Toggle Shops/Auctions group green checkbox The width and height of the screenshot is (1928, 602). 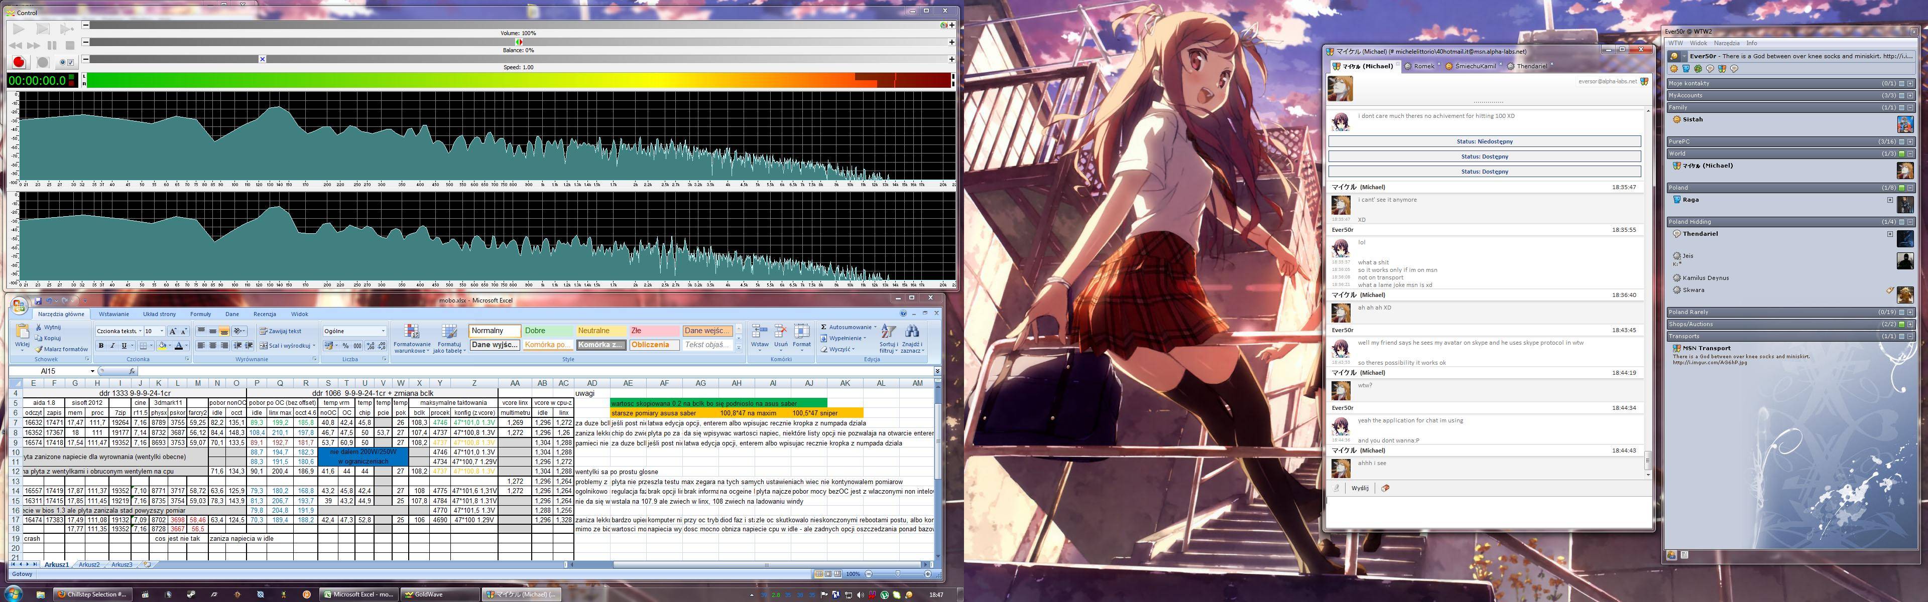[x=1901, y=325]
